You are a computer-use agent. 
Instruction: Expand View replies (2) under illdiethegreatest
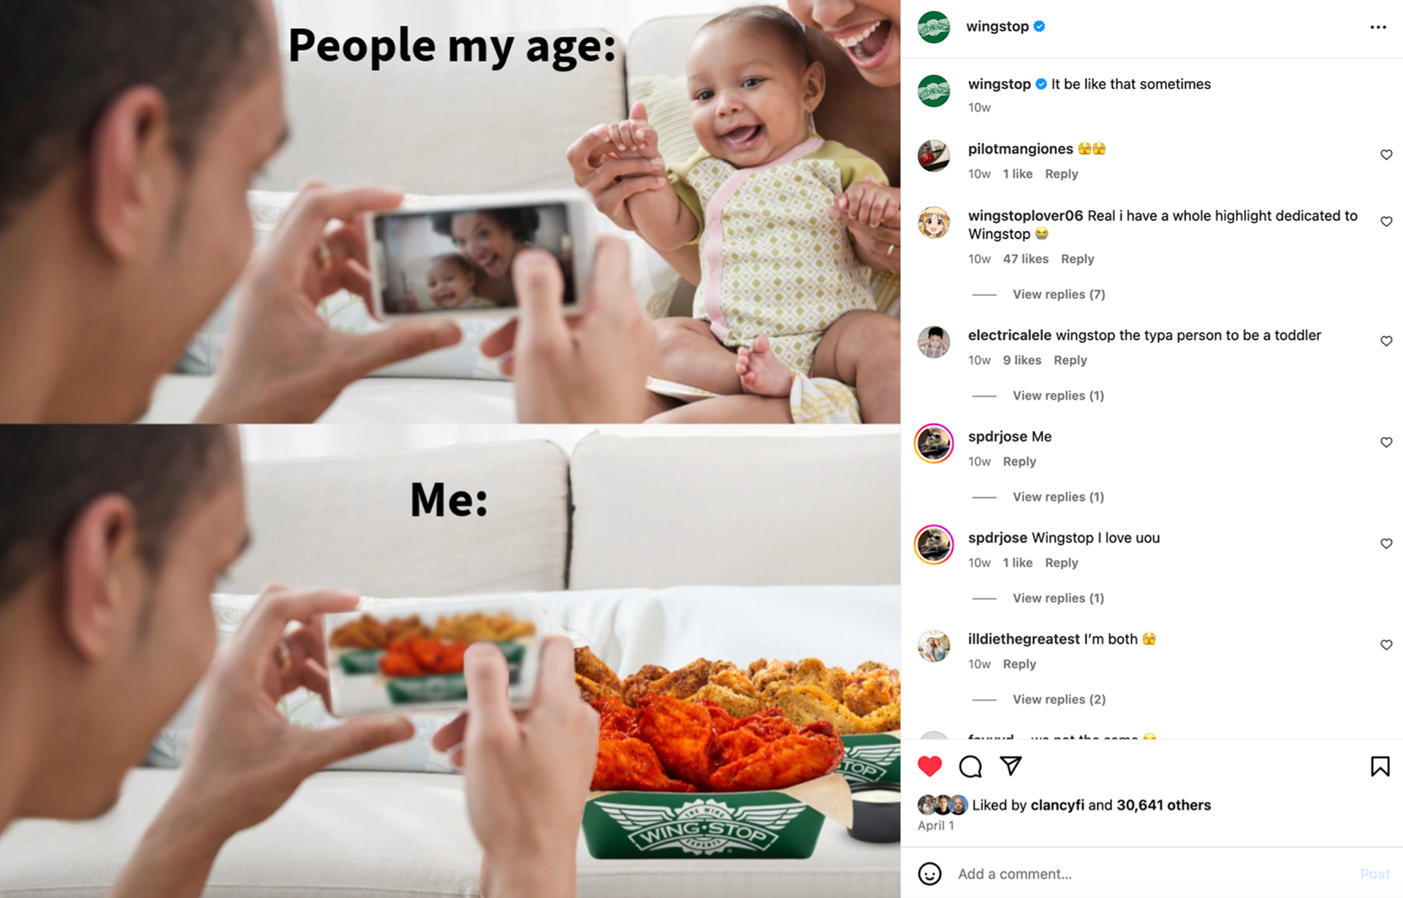point(1058,699)
